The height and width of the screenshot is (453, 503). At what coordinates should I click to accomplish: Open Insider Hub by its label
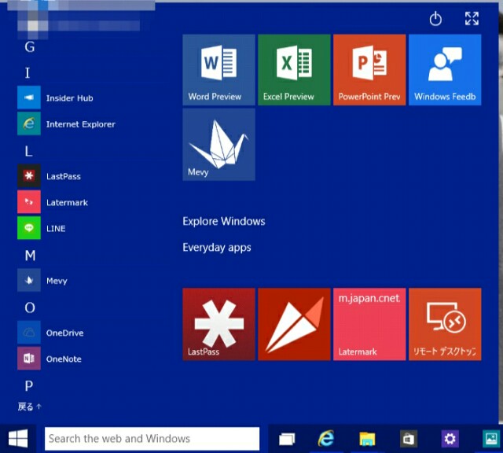click(x=70, y=98)
